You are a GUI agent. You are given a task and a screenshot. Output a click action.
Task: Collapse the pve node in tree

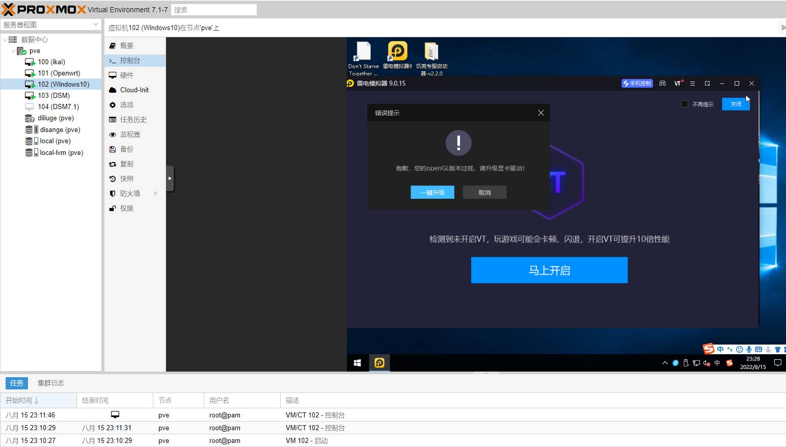pyautogui.click(x=13, y=51)
